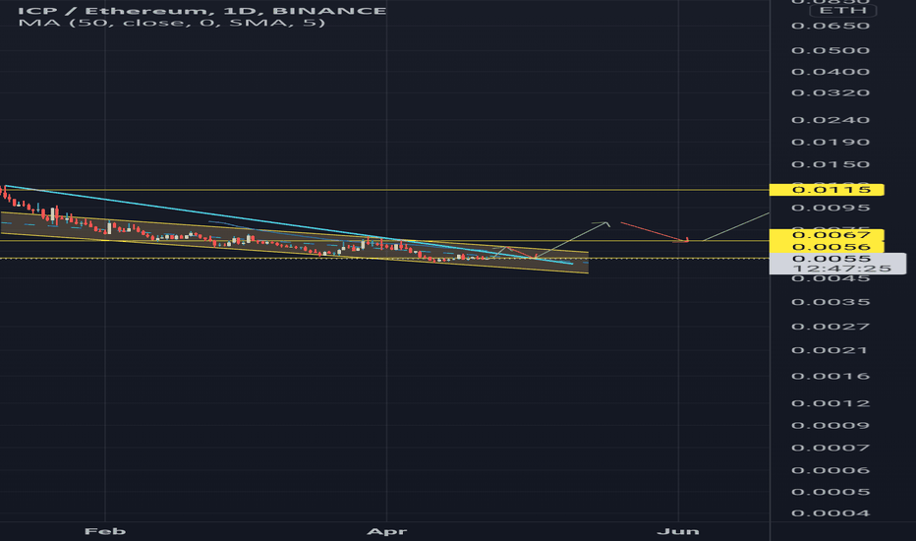916x541 pixels.
Task: Click the 0.0320 price scale value
Action: (830, 93)
